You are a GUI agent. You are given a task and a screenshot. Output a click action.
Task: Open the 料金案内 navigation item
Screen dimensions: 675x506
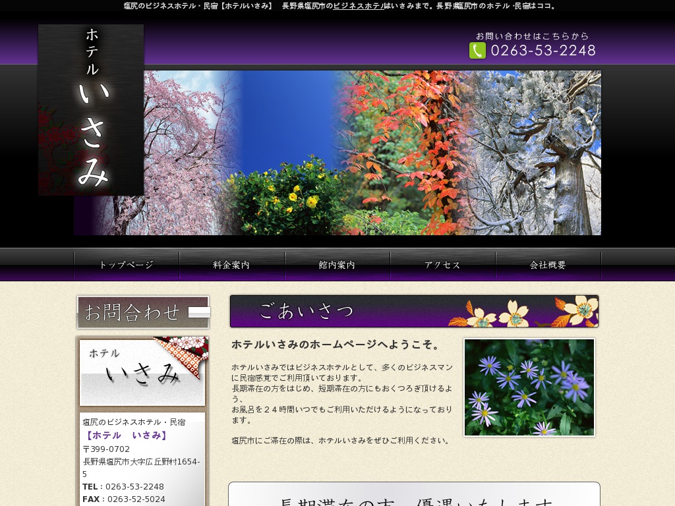(x=232, y=265)
